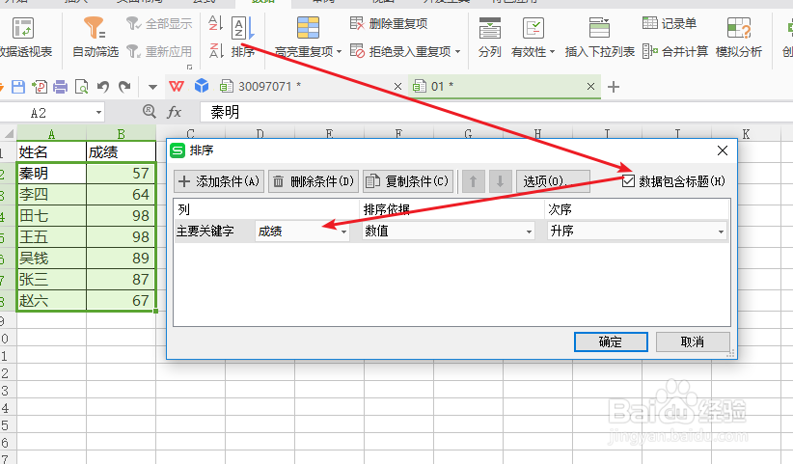Click the score cell showing 89
This screenshot has width=793, height=464.
pyautogui.click(x=121, y=259)
